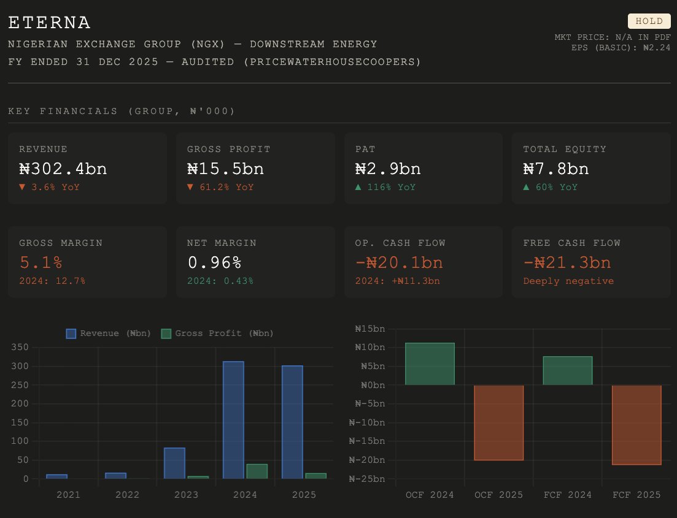The image size is (677, 518).
Task: Click the EPS (BASIC): ₦2.24 text
Action: 621,48
